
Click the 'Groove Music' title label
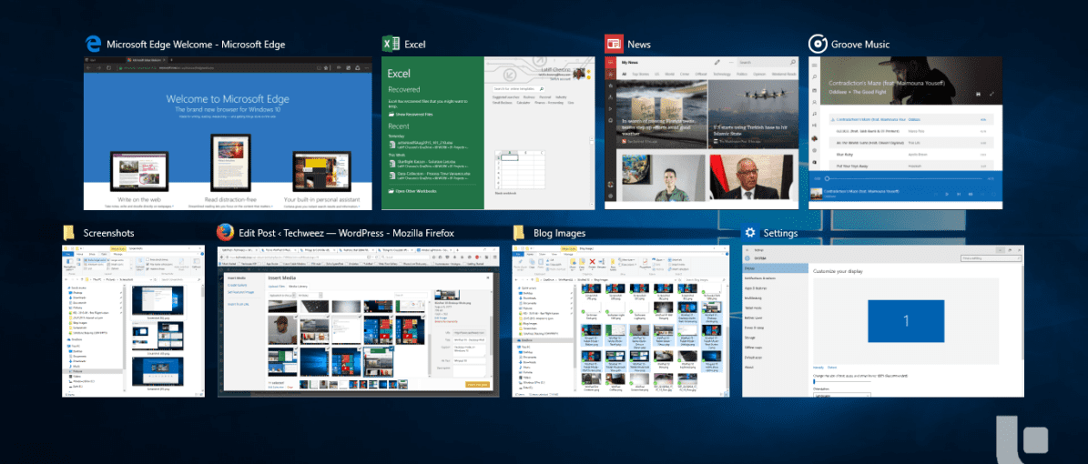click(860, 45)
